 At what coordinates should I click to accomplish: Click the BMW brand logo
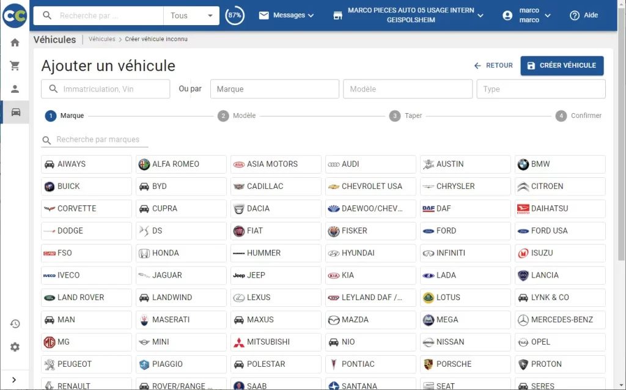523,164
